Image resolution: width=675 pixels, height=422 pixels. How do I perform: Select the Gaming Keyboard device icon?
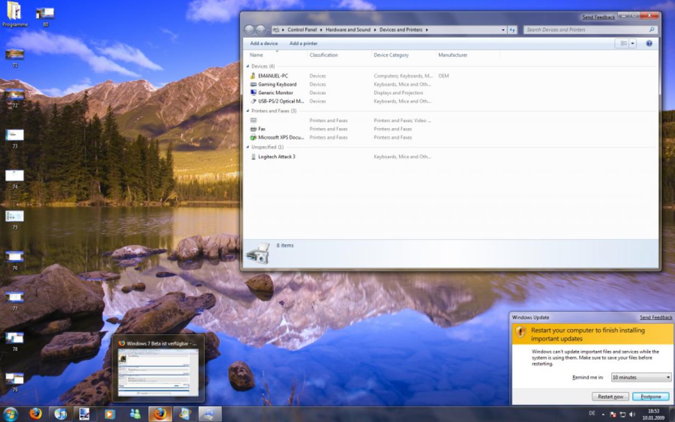click(x=253, y=84)
